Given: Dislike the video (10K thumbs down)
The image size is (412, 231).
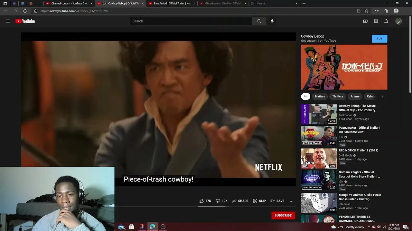Looking at the screenshot, I should click(x=222, y=201).
